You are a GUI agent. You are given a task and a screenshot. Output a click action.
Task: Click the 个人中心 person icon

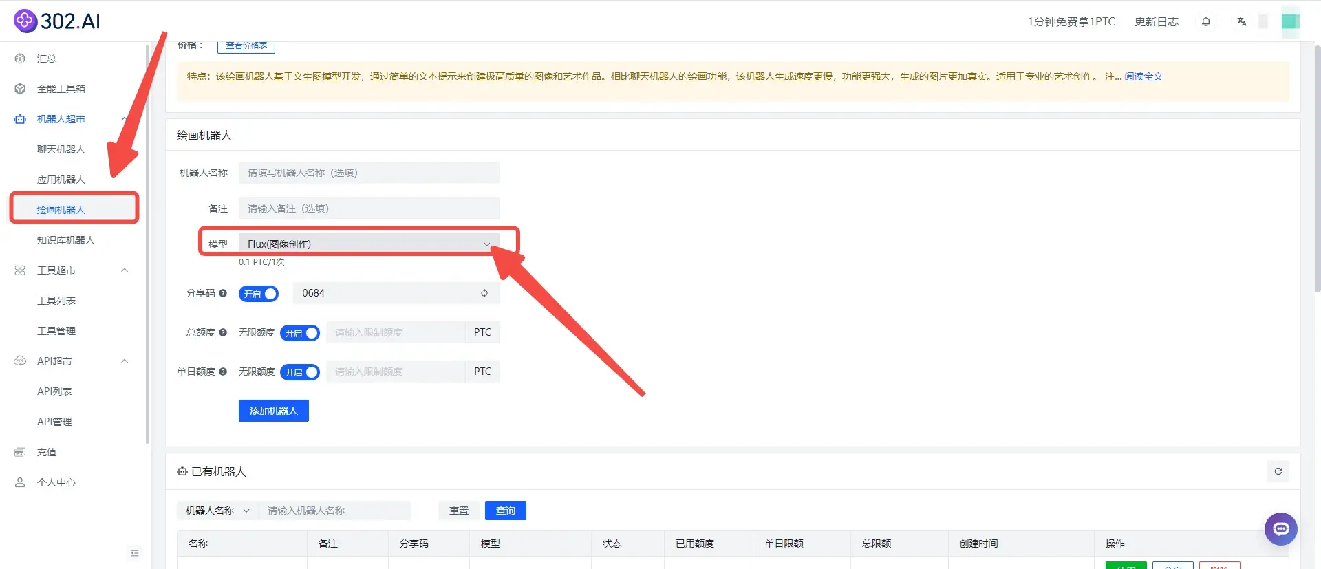20,482
